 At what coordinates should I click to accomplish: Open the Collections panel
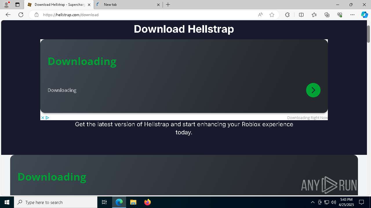coord(327,15)
